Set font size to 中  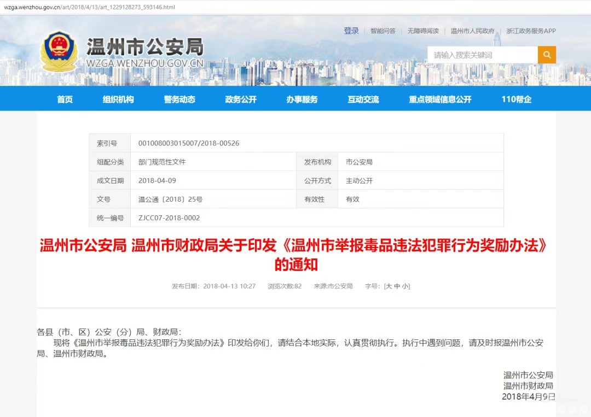[397, 286]
